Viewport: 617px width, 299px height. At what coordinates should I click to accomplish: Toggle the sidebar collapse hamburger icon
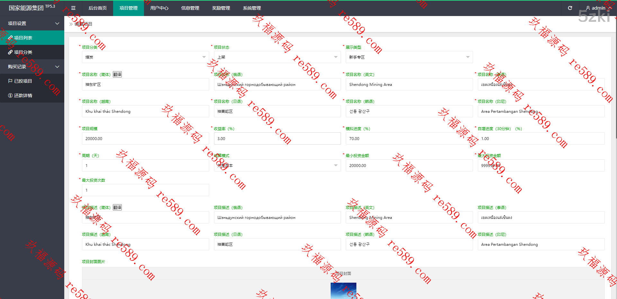pyautogui.click(x=73, y=8)
